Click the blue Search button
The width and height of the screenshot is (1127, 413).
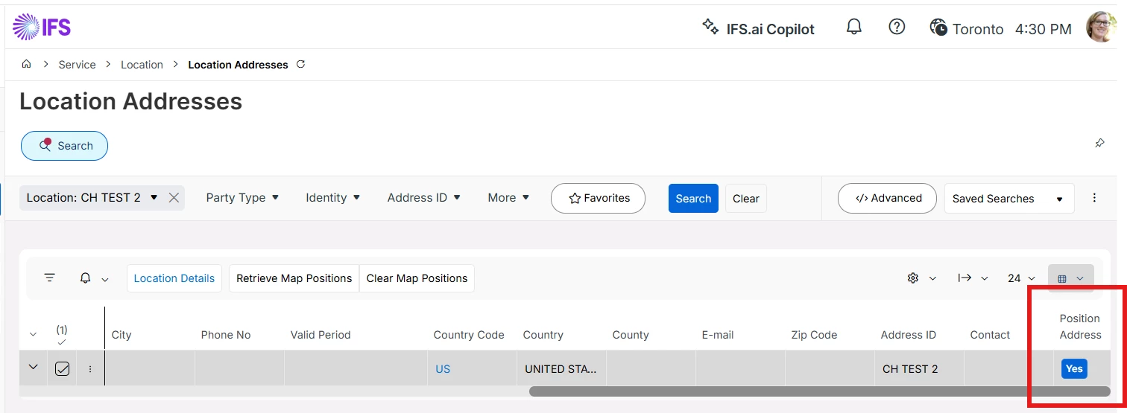point(693,199)
